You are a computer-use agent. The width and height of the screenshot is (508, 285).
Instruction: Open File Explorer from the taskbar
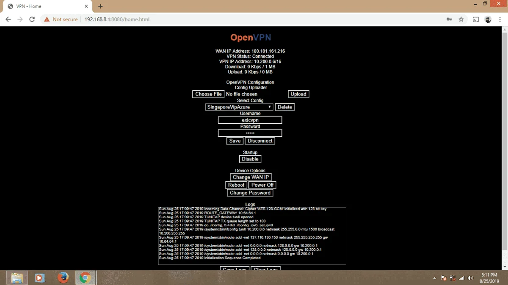(17, 277)
